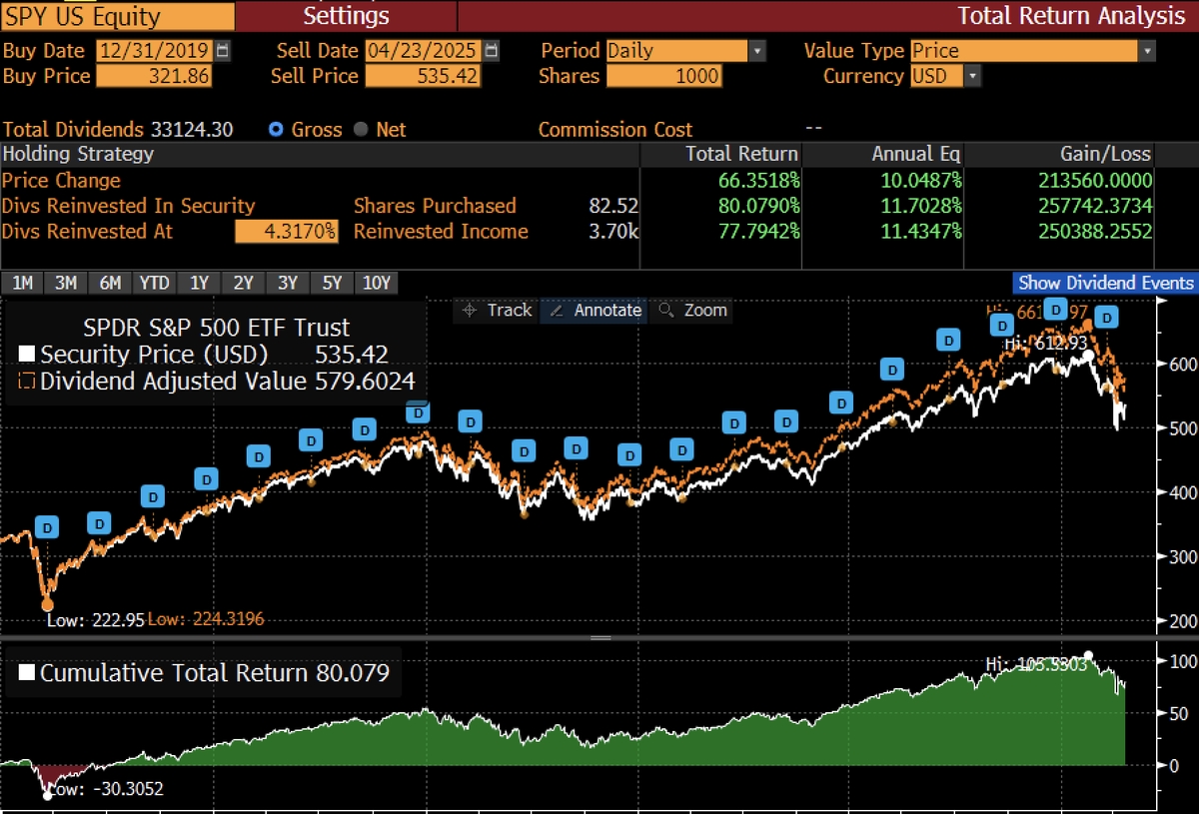The height and width of the screenshot is (814, 1199).
Task: Open the Settings menu
Action: pos(347,16)
